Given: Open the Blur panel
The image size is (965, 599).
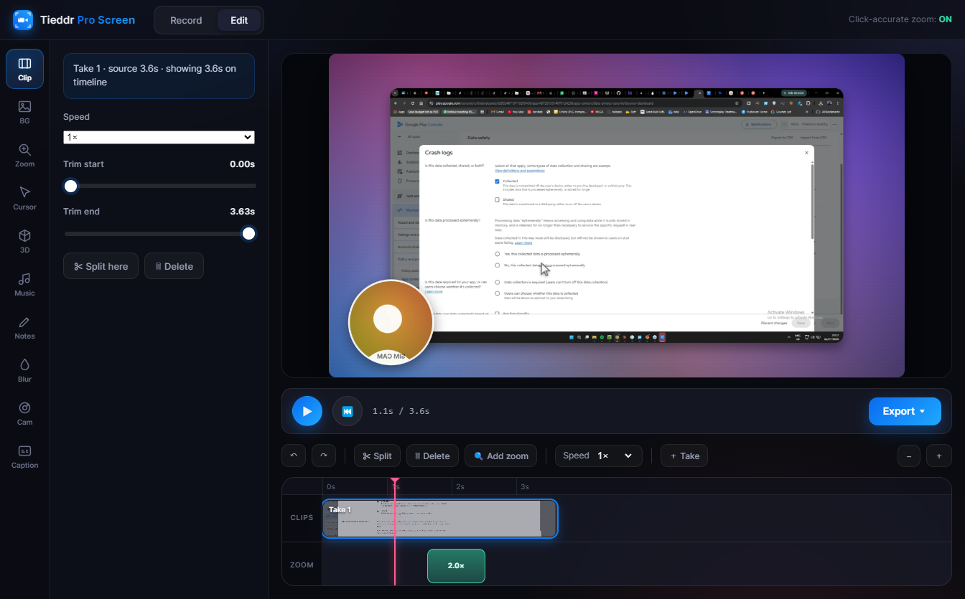Looking at the screenshot, I should point(24,370).
